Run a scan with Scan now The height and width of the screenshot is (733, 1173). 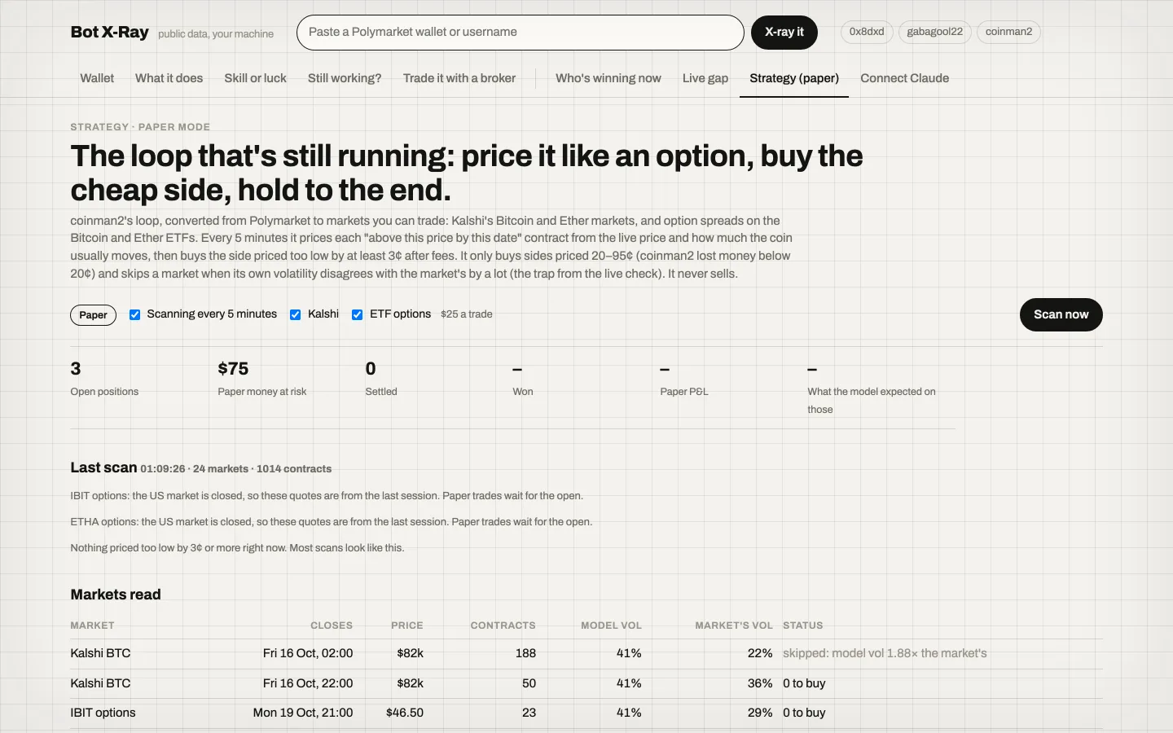(1061, 315)
